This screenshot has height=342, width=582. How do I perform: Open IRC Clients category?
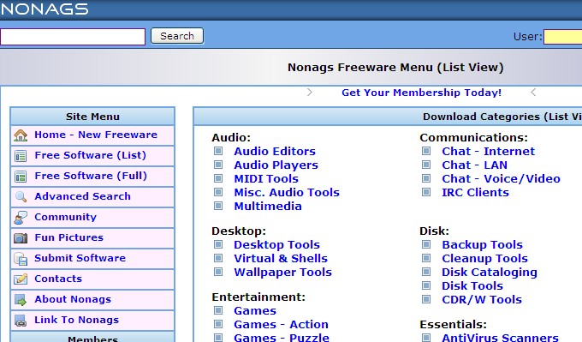coord(475,193)
